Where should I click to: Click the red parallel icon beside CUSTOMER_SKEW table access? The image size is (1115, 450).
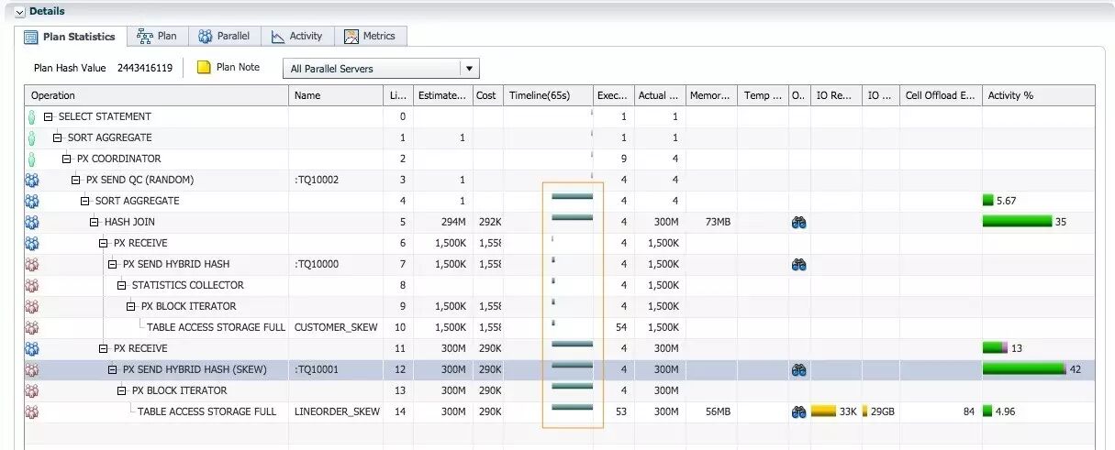[x=31, y=327]
